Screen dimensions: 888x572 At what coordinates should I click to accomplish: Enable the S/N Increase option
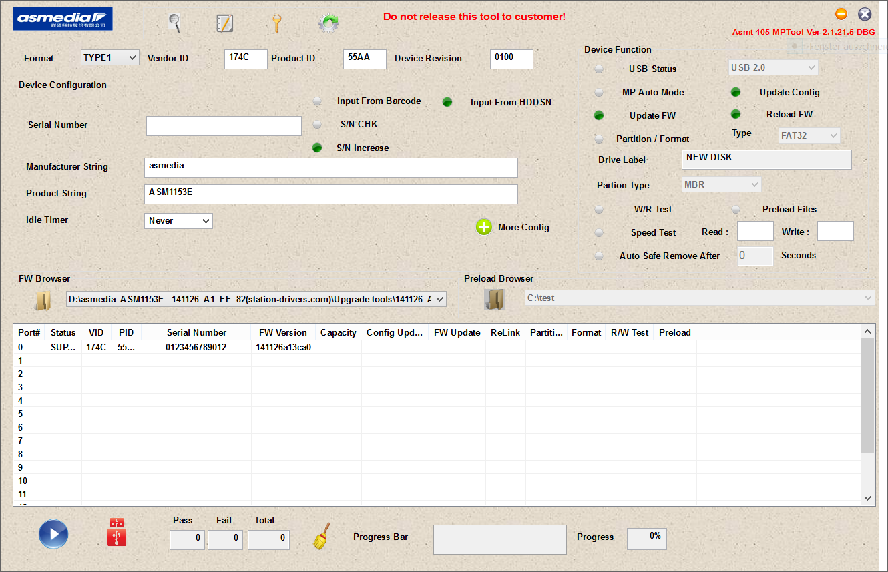pos(316,147)
